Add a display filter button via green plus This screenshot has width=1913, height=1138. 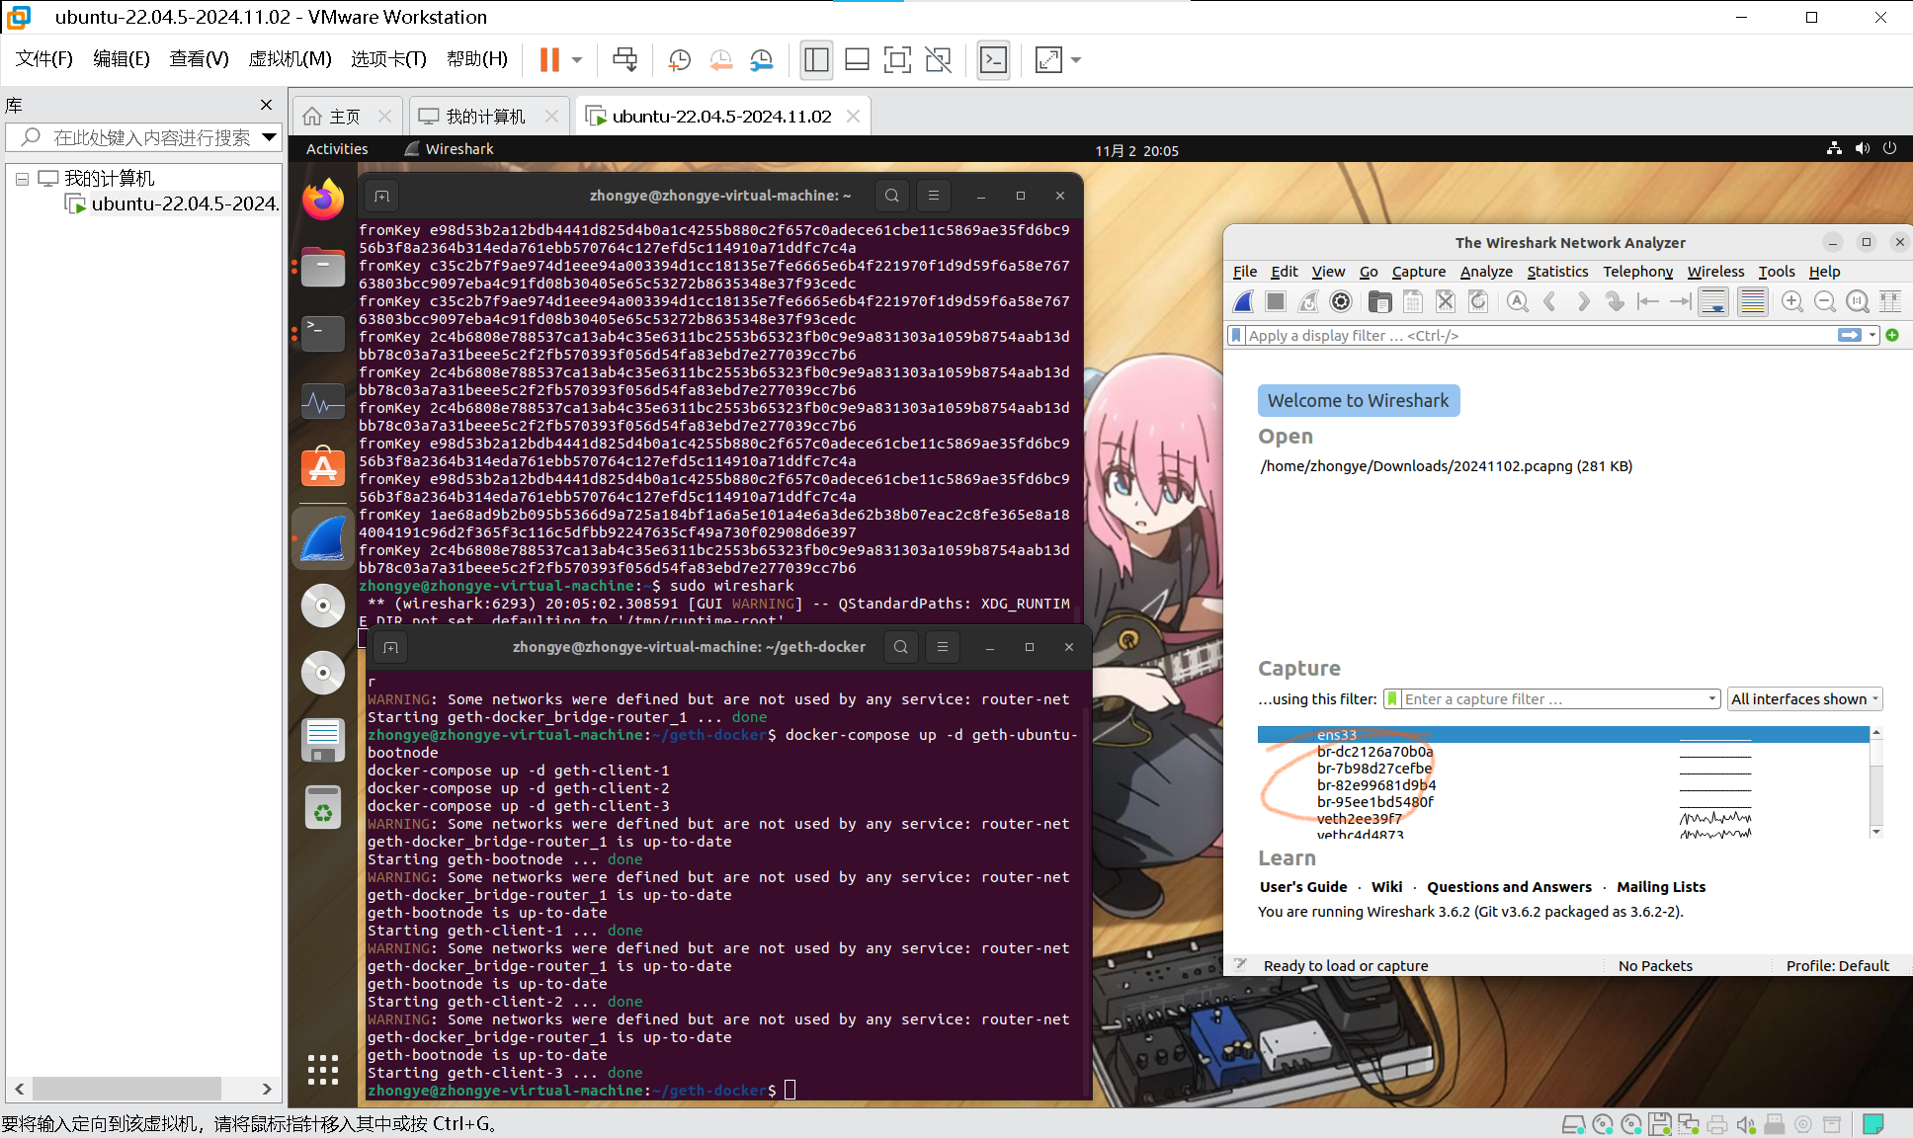(1892, 336)
